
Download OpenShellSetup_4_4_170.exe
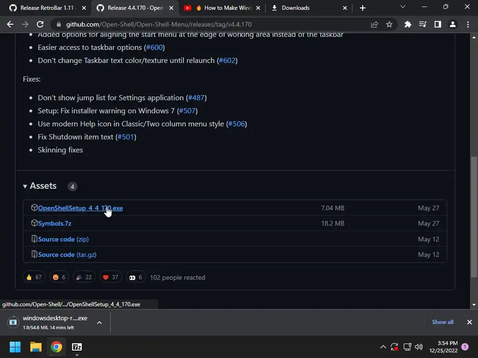pyautogui.click(x=80, y=208)
